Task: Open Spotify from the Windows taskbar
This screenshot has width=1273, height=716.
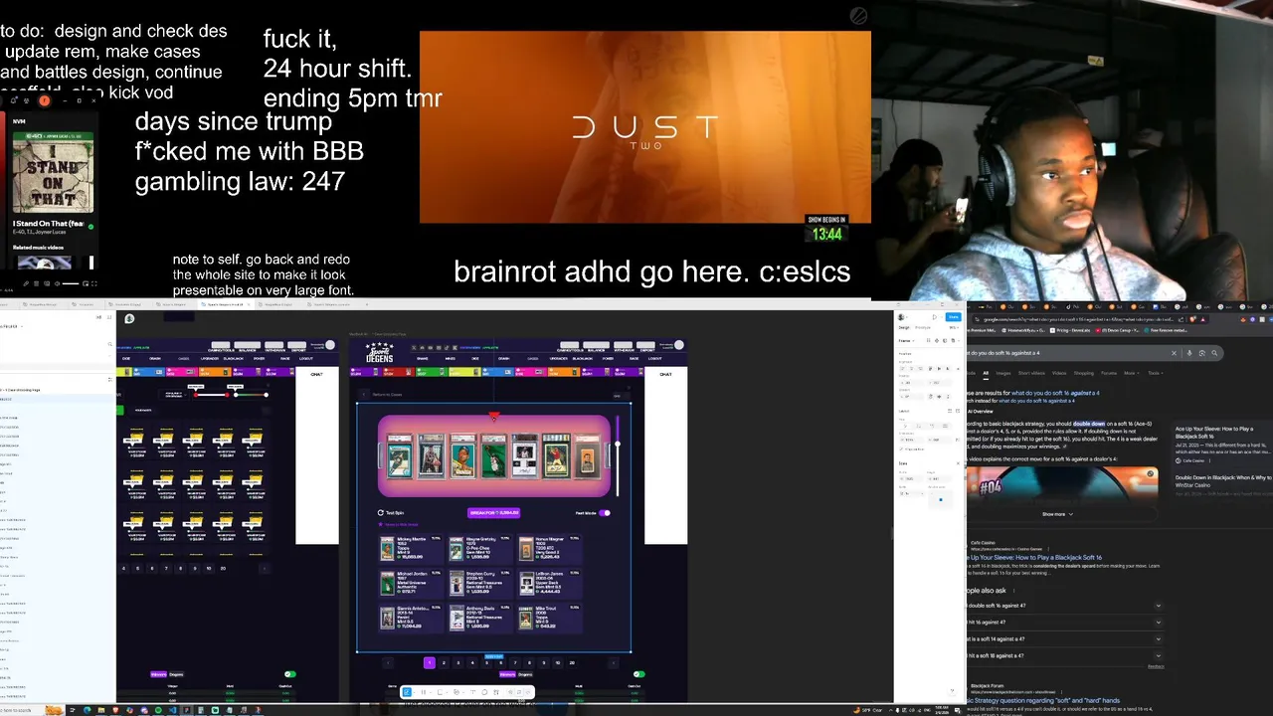Action: coord(158,710)
